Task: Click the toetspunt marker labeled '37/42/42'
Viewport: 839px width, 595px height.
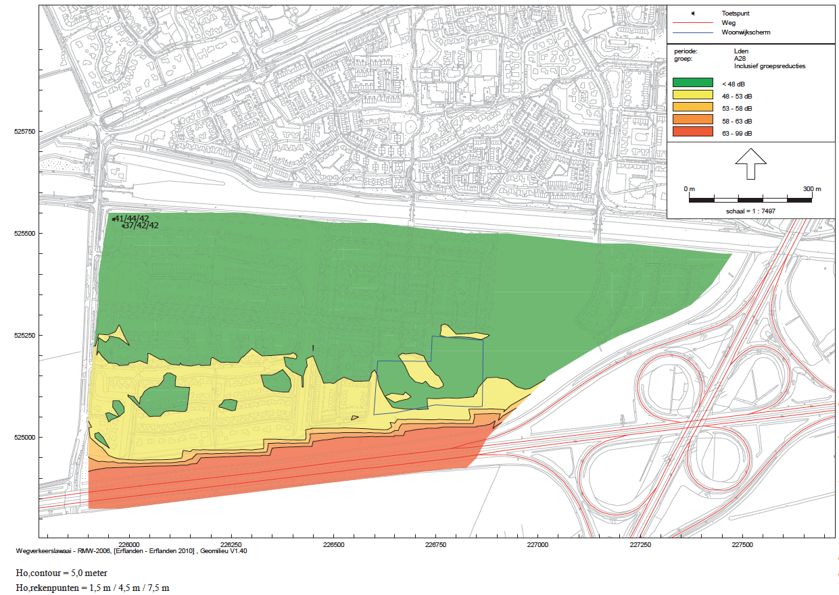Action: [123, 226]
